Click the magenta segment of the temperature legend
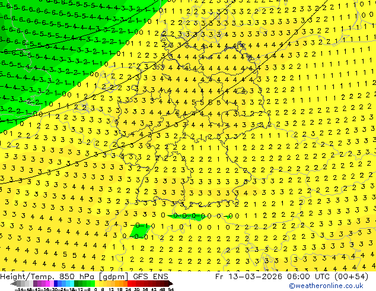Viewport: 376px width, 291px height. click(x=47, y=283)
